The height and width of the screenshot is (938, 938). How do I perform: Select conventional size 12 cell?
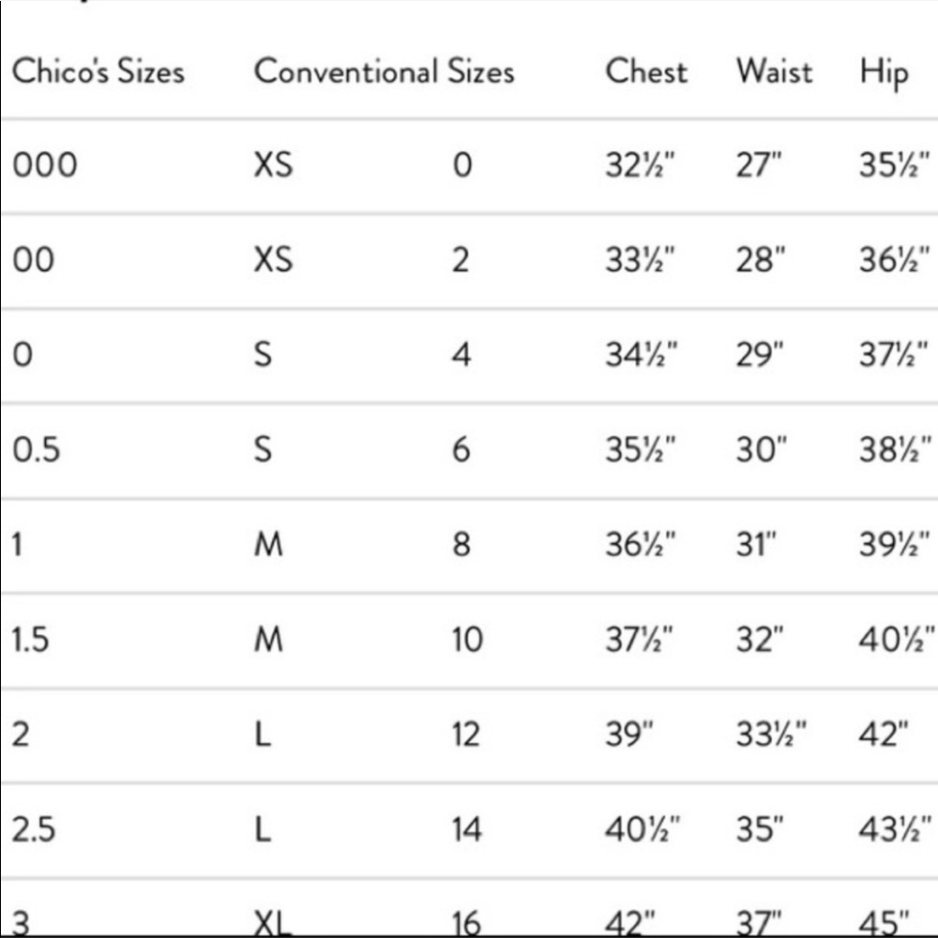click(x=466, y=734)
